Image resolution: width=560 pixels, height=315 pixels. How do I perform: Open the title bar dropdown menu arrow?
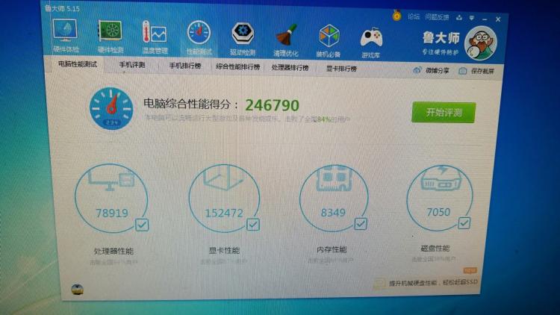pyautogui.click(x=472, y=18)
